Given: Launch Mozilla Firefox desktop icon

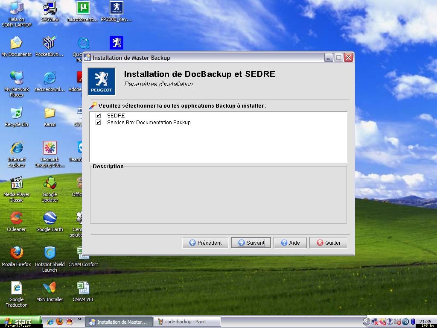Looking at the screenshot, I should [x=17, y=257].
